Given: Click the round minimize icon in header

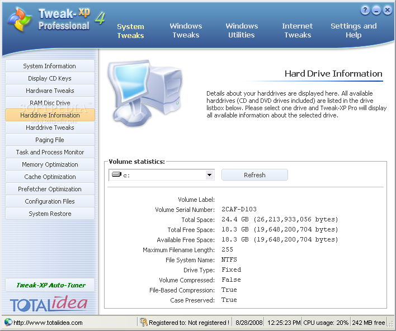Looking at the screenshot, I should (376, 11).
